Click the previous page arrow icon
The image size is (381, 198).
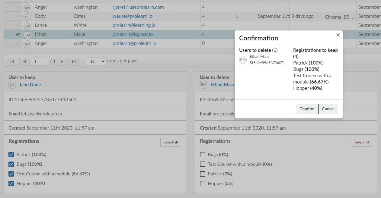click(24, 61)
